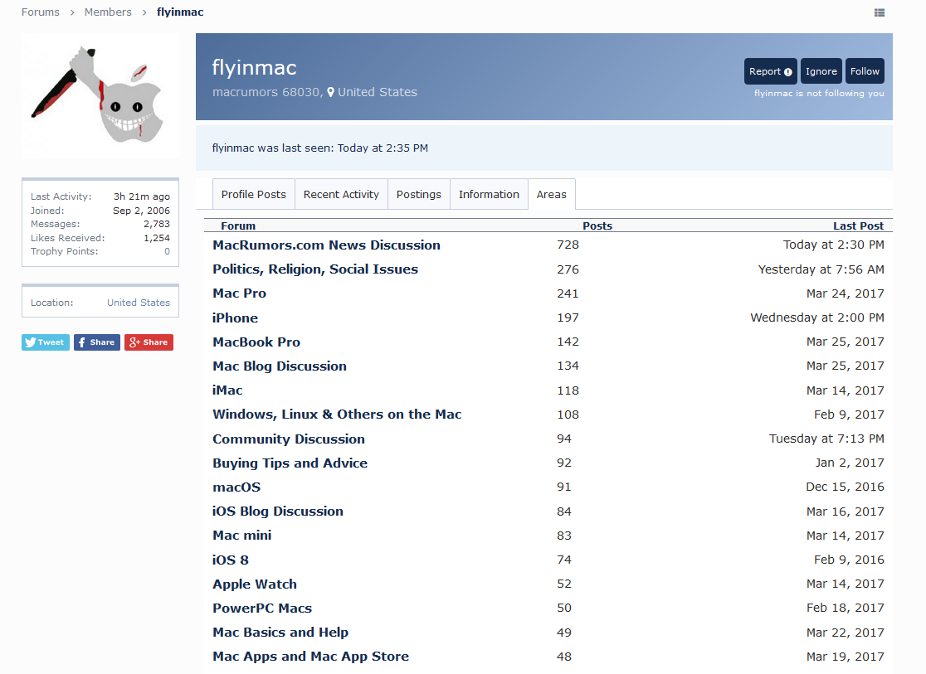Open the Information tab
The image size is (926, 674).
[x=489, y=194]
